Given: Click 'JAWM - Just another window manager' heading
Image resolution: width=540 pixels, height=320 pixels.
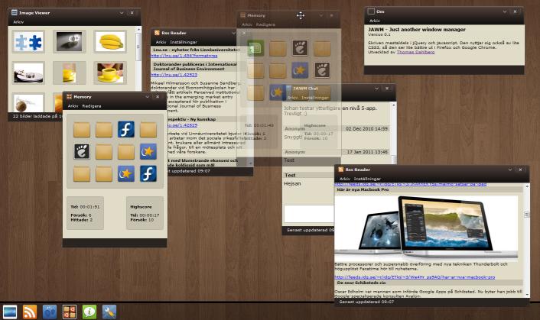Looking at the screenshot, I should [417, 30].
